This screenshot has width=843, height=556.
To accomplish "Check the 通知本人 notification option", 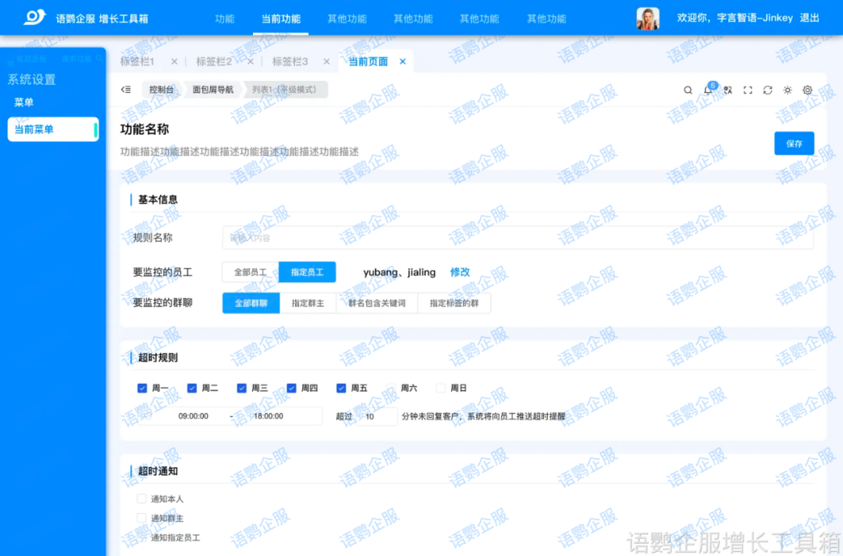I will [141, 499].
